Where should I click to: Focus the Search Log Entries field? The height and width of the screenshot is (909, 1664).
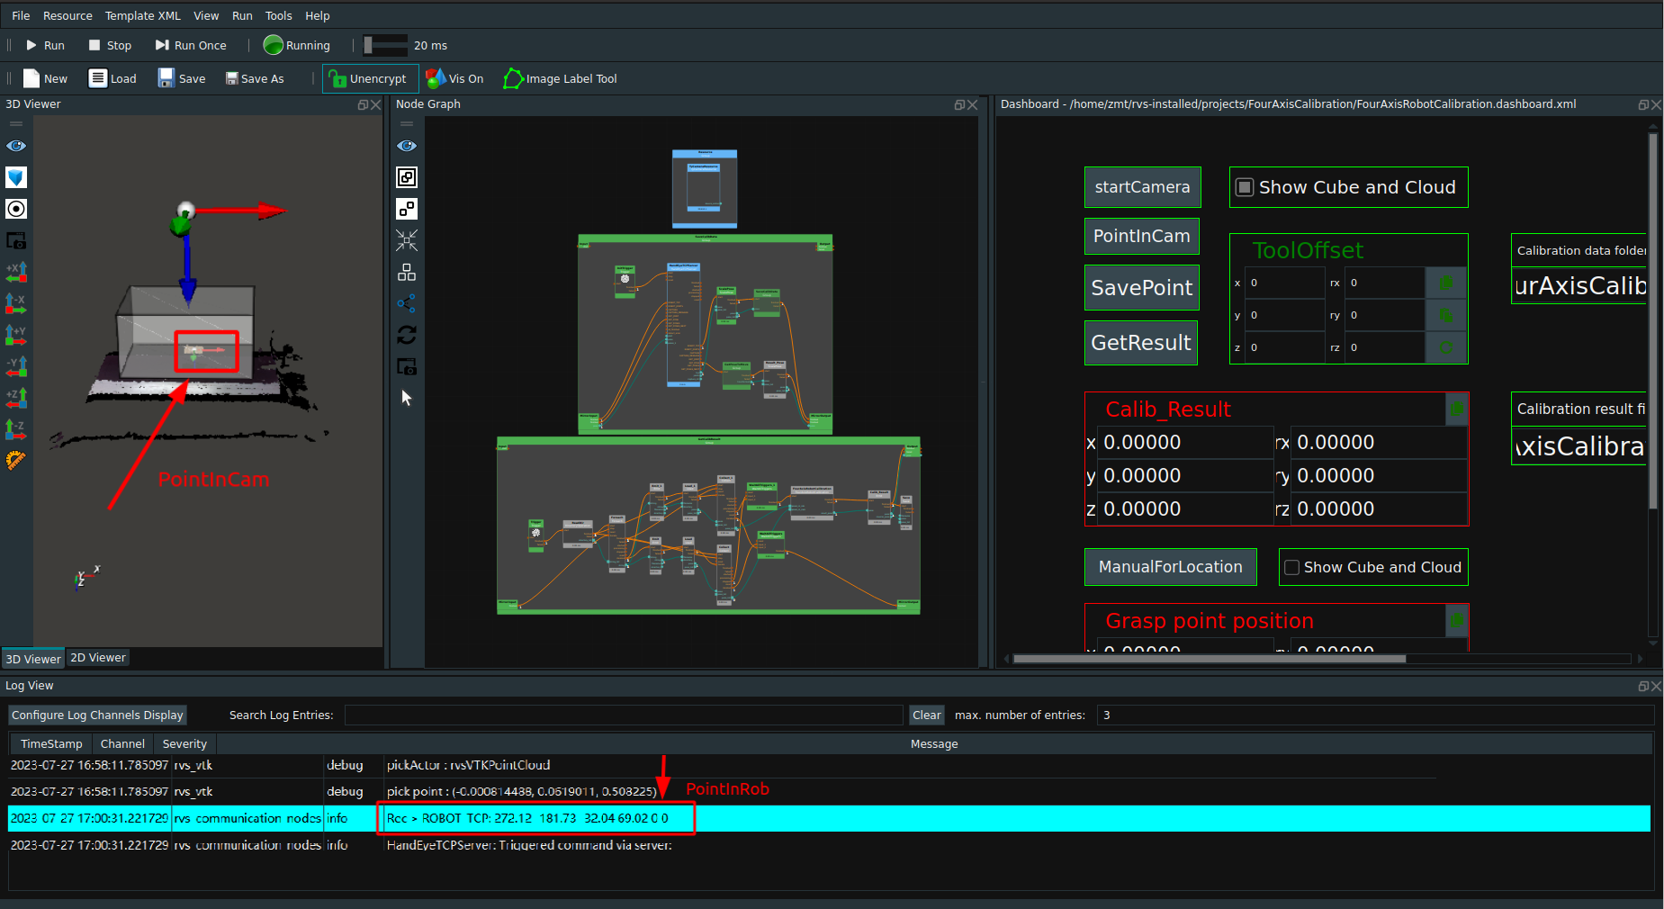pyautogui.click(x=623, y=715)
